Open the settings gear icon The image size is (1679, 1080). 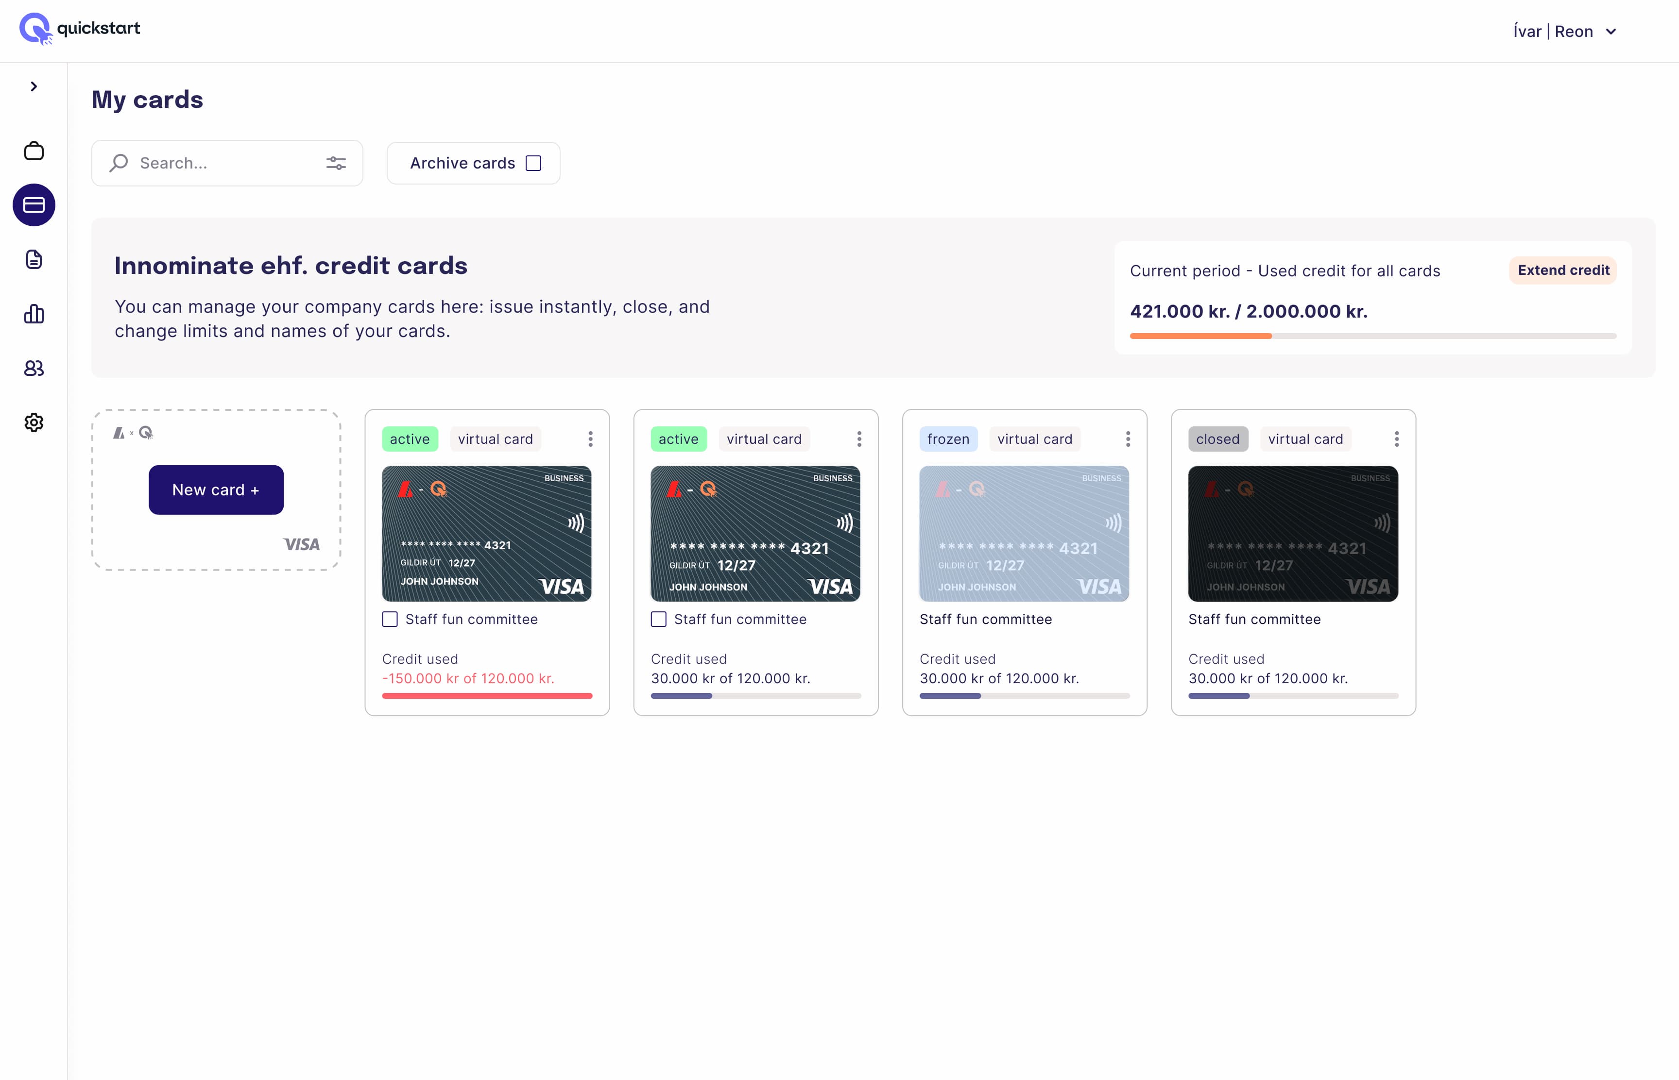(x=34, y=422)
